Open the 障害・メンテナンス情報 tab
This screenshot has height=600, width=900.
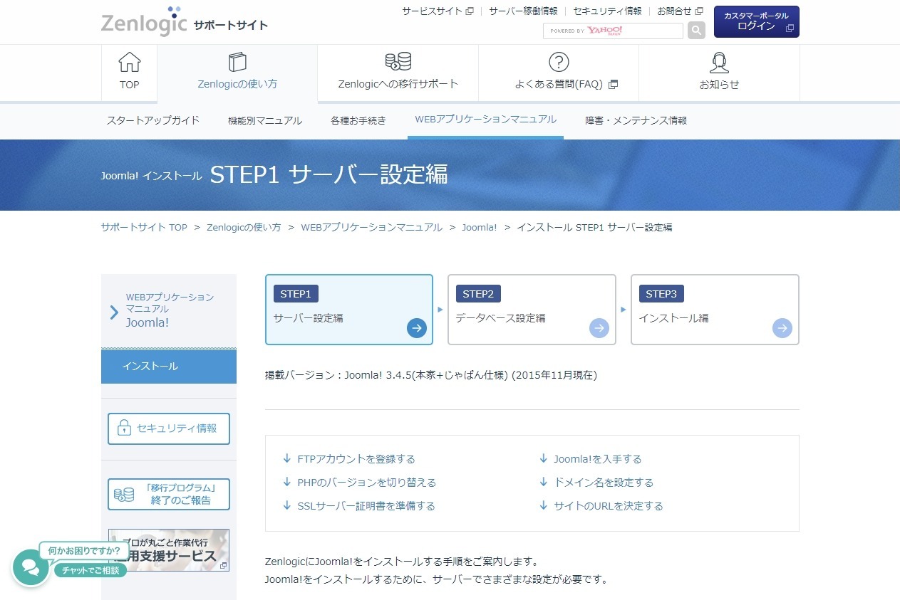[x=636, y=120]
